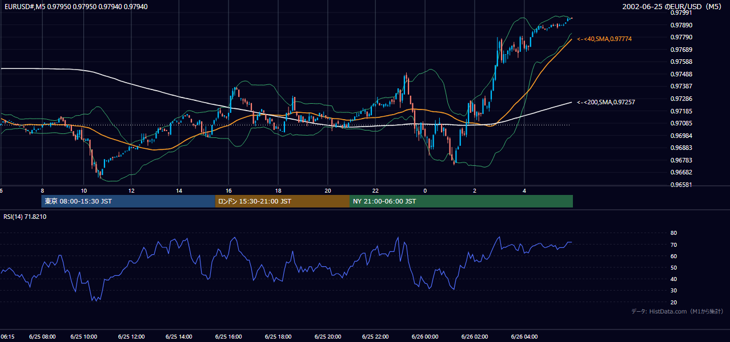Screen dimensions: 730x342
Task: Click hour label 16 under the price chart
Action: pyautogui.click(x=228, y=190)
